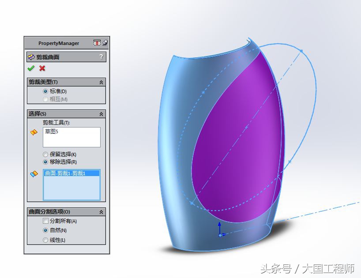Switch to 保留选择(K) option
The height and width of the screenshot is (278, 361).
point(45,154)
